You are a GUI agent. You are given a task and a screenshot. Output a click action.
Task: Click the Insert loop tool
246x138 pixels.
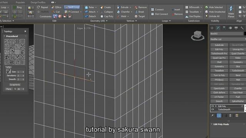click(x=176, y=10)
